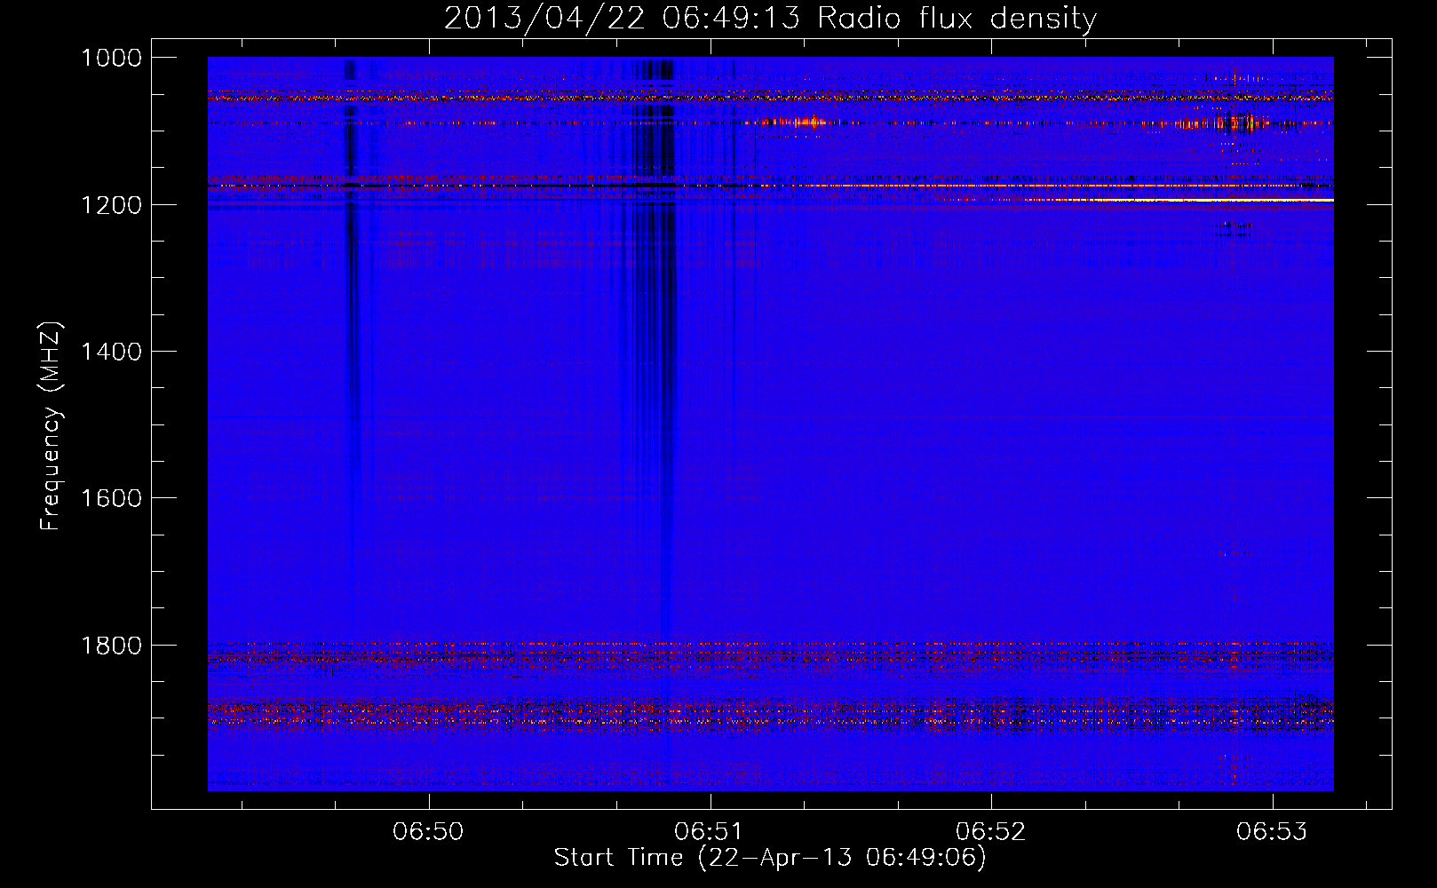Click the 'Frequency (MHZ)' axis title
The image size is (1437, 888).
click(x=51, y=426)
